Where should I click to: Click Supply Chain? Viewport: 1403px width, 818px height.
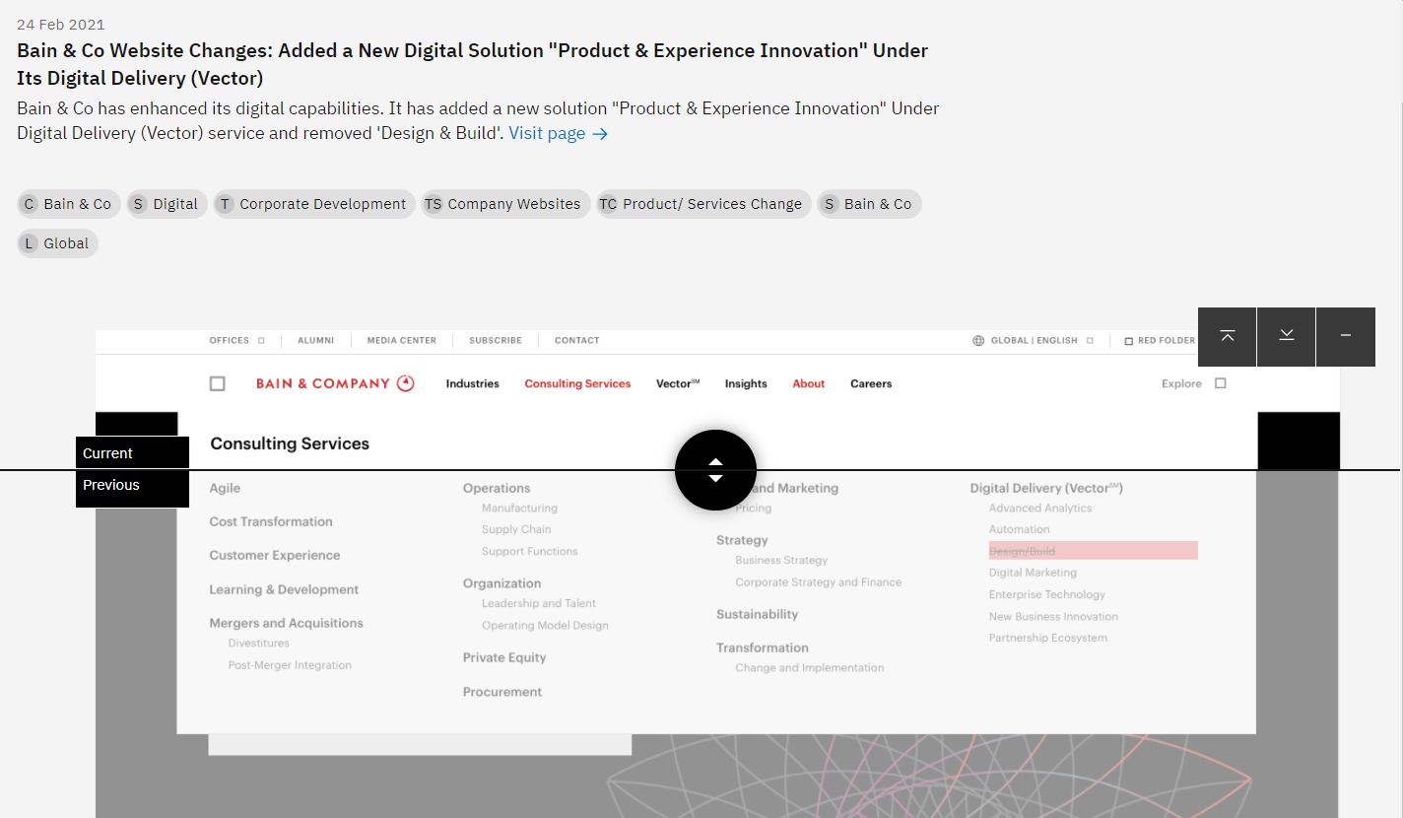516,529
